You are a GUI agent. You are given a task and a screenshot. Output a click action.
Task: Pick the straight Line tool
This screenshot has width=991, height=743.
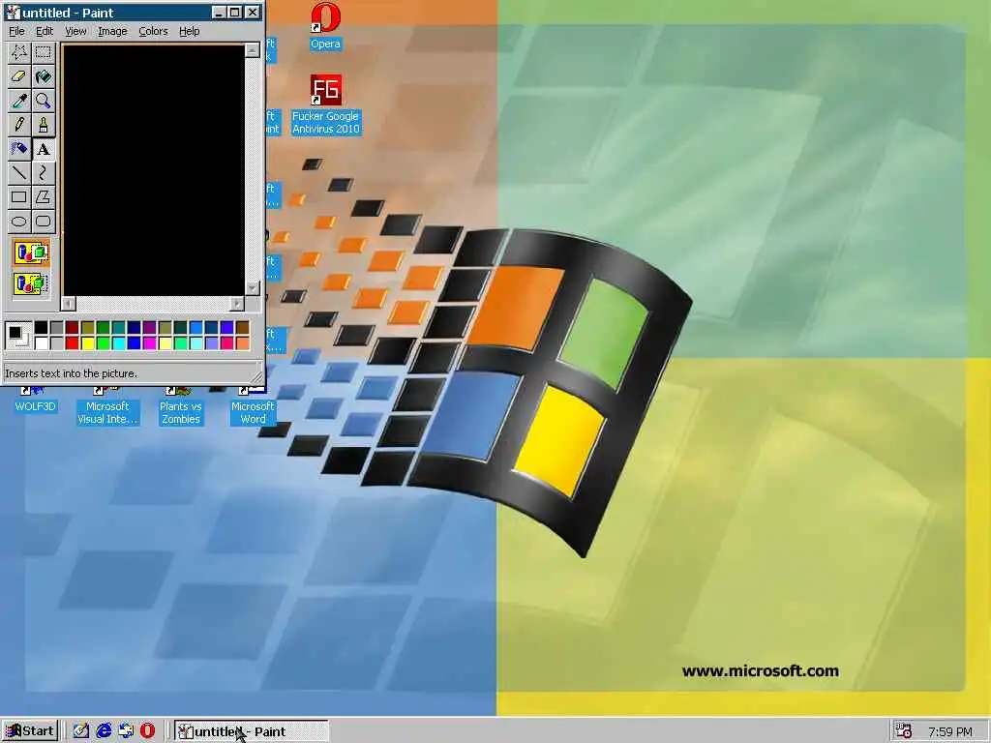pos(19,172)
